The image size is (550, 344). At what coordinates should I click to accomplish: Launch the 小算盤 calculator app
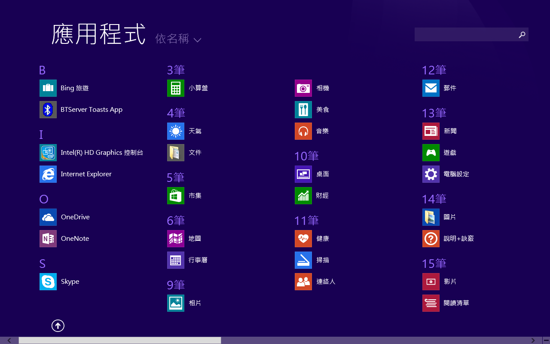point(176,88)
